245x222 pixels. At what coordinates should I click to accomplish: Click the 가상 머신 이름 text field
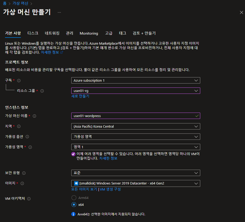coord(136,116)
